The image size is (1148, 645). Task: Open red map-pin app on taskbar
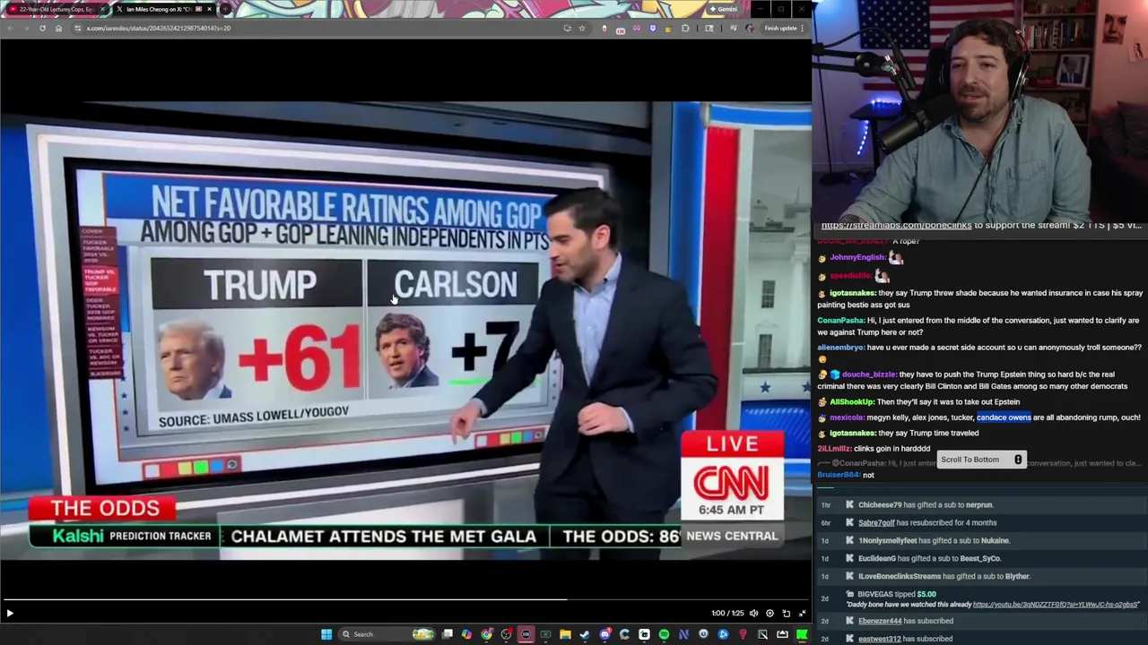coord(743,634)
